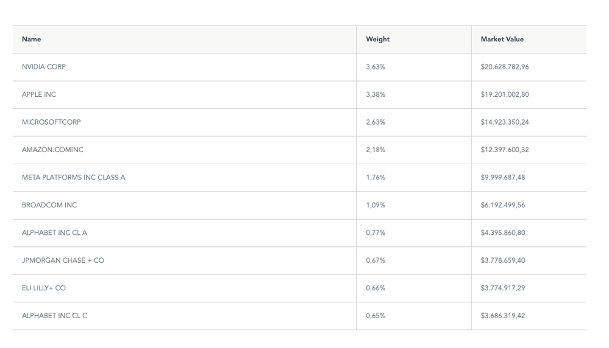Click META PLATFORMS INC CLASS A
The image size is (609, 348).
[73, 178]
